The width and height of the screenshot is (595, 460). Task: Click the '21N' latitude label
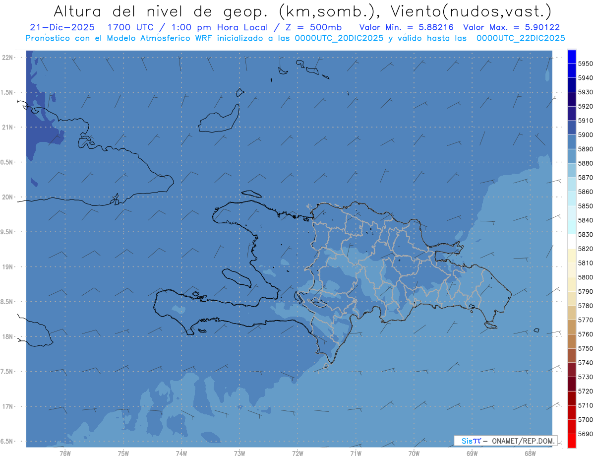(8, 128)
